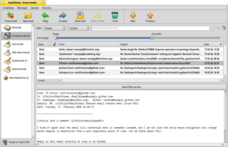This screenshot has height=147, width=228.
Task: Sort list by Subject column header
Action: [161, 45]
